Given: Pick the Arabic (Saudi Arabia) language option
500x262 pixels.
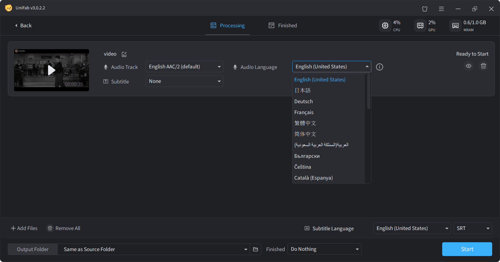Looking at the screenshot, I should coord(329,145).
